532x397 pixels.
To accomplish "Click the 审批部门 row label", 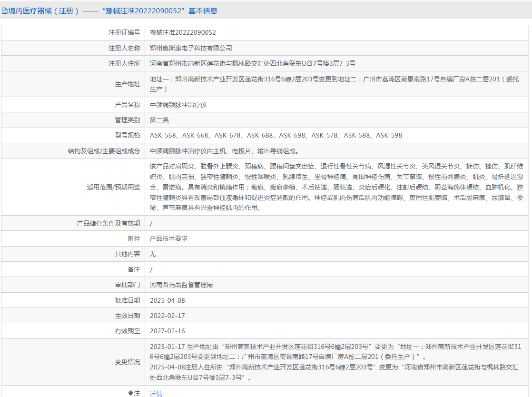I will click(127, 285).
